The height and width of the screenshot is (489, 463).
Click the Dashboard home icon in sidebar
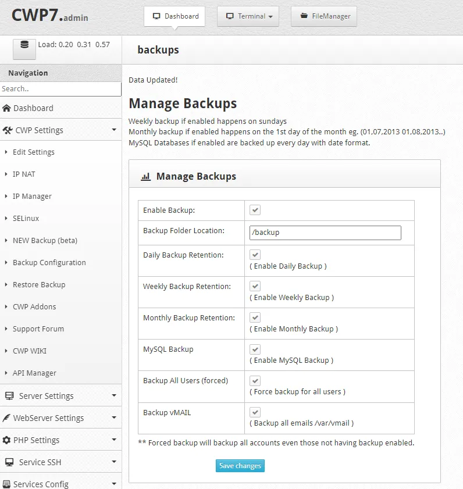pos(6,108)
